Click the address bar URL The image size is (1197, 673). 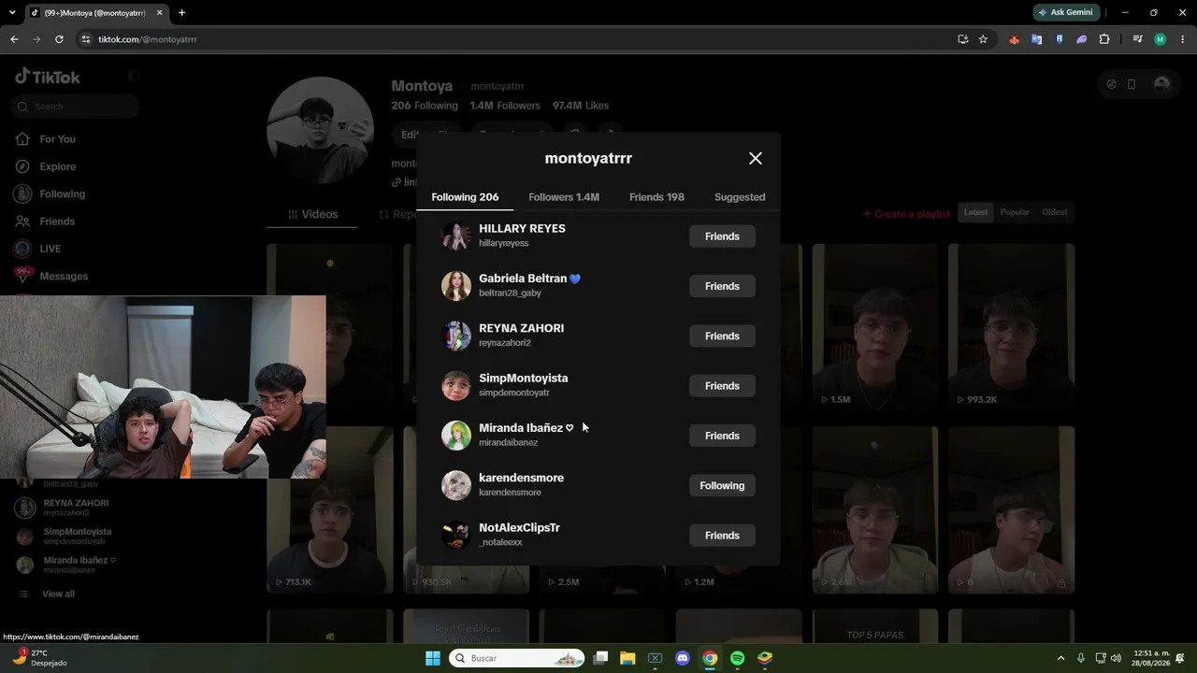(148, 39)
